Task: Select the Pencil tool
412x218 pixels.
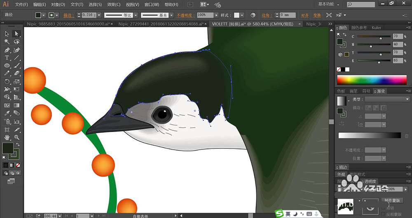Action: (x=7, y=74)
